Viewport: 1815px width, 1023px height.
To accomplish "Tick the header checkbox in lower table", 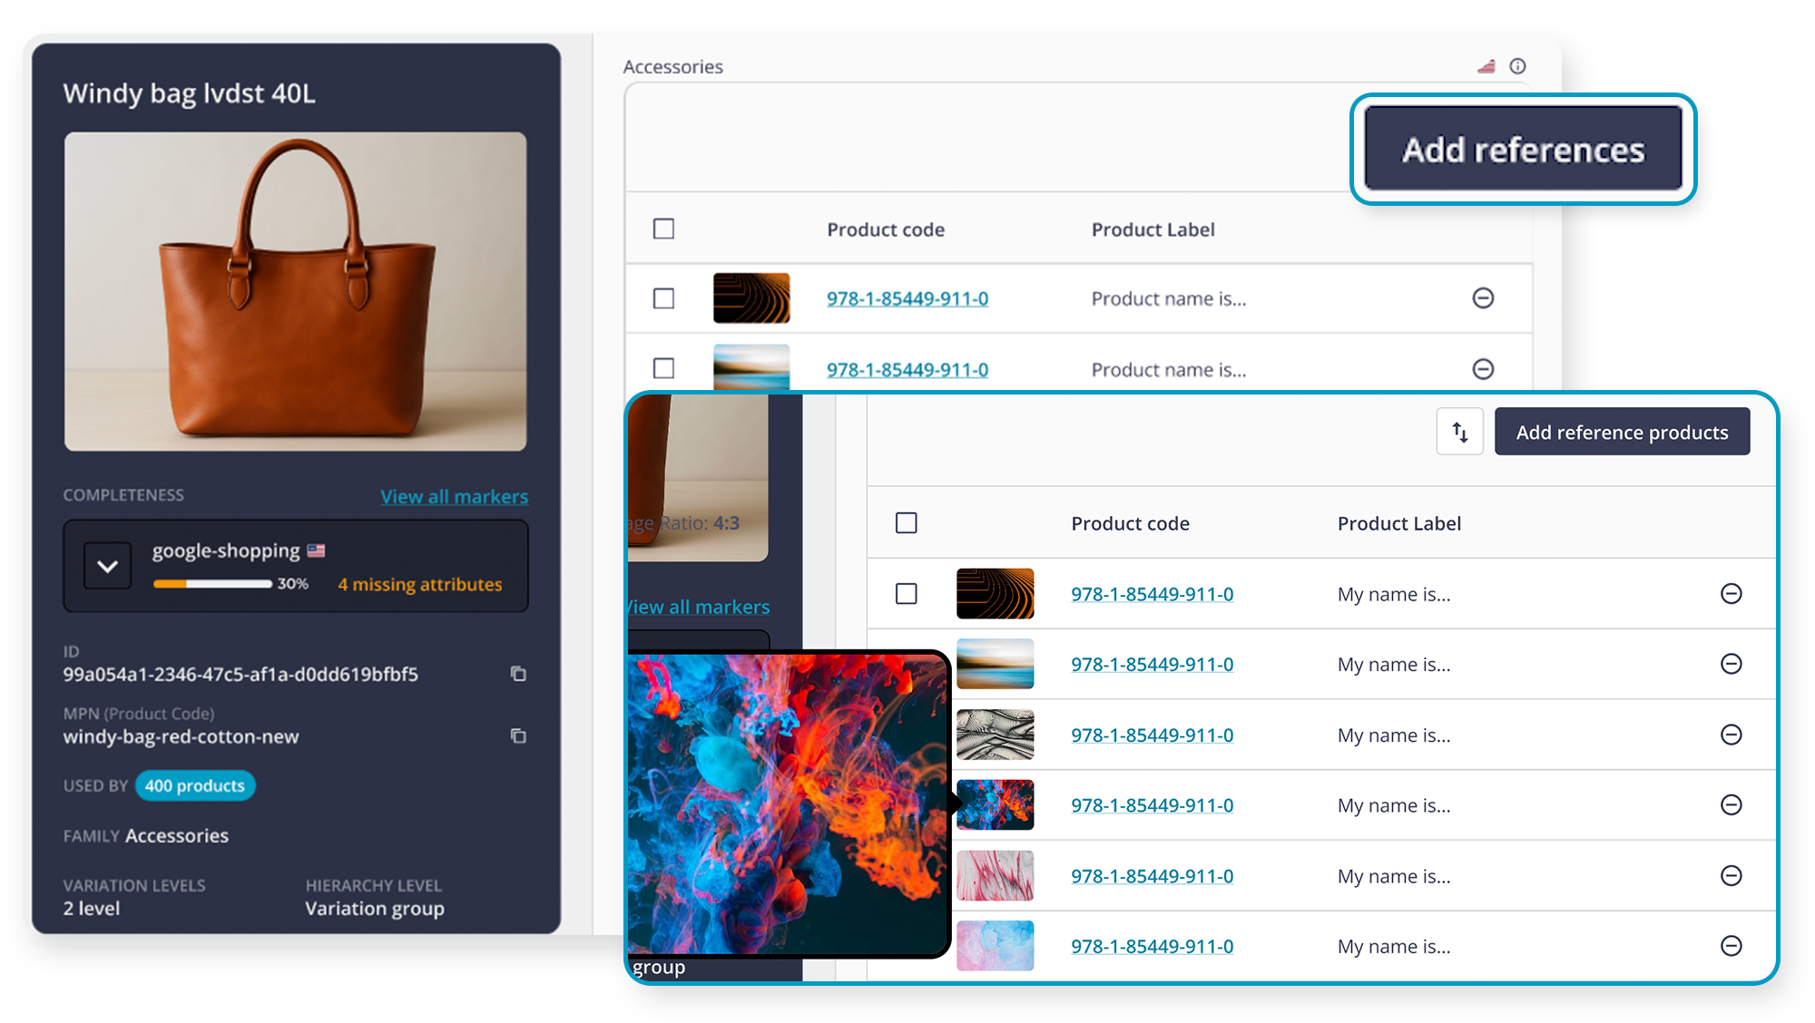I will [906, 523].
